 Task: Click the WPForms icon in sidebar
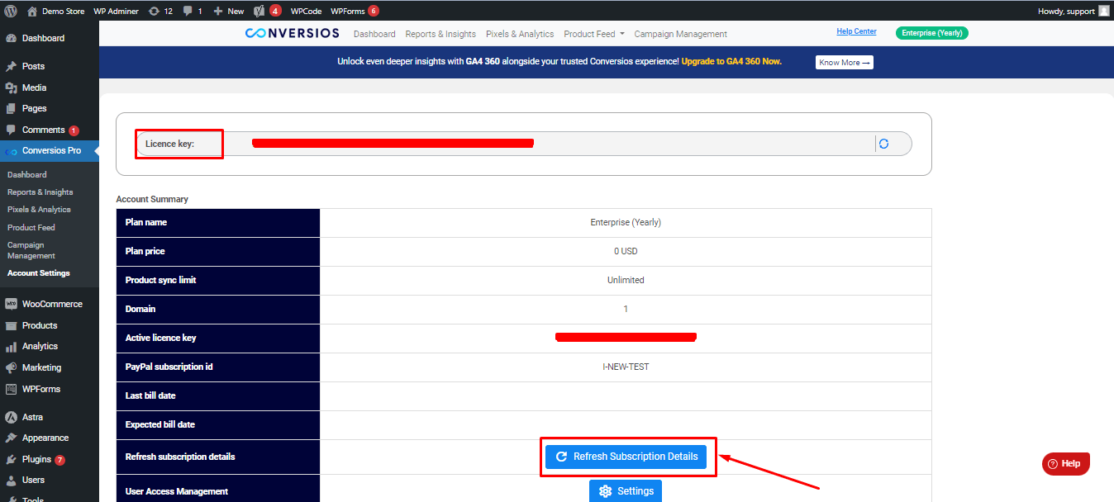click(12, 389)
